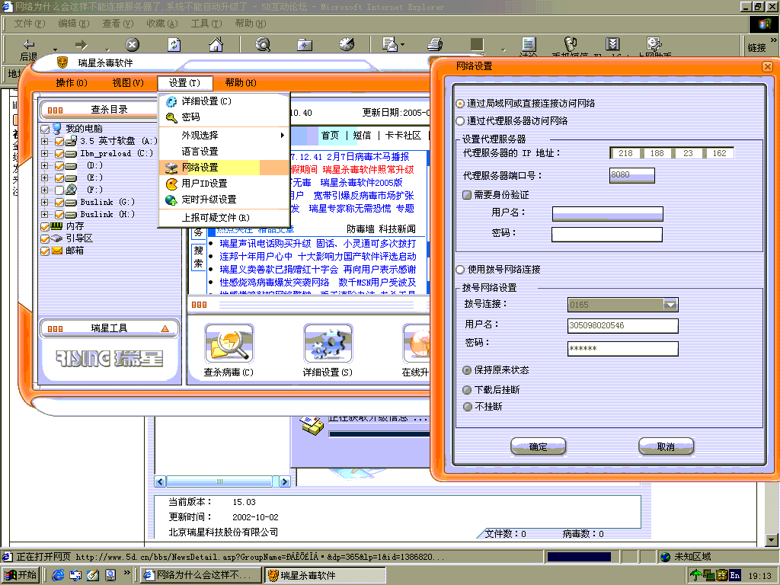This screenshot has height=585, width=780.
Task: Select 通过代理服务器访问网络 radio
Action: point(460,121)
